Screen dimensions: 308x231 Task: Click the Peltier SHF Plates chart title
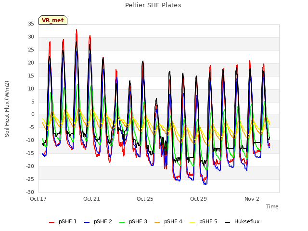[x=153, y=5]
